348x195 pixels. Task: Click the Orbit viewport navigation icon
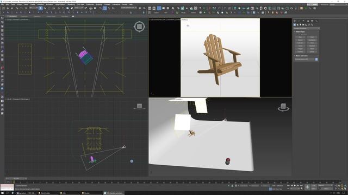(342, 188)
